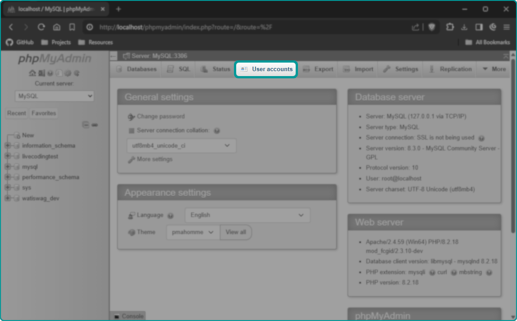
Task: Click help icon beside Server connection collation
Action: click(217, 131)
